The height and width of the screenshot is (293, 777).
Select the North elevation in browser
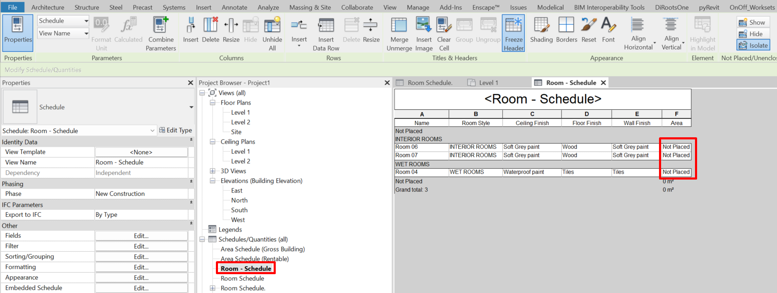(239, 200)
